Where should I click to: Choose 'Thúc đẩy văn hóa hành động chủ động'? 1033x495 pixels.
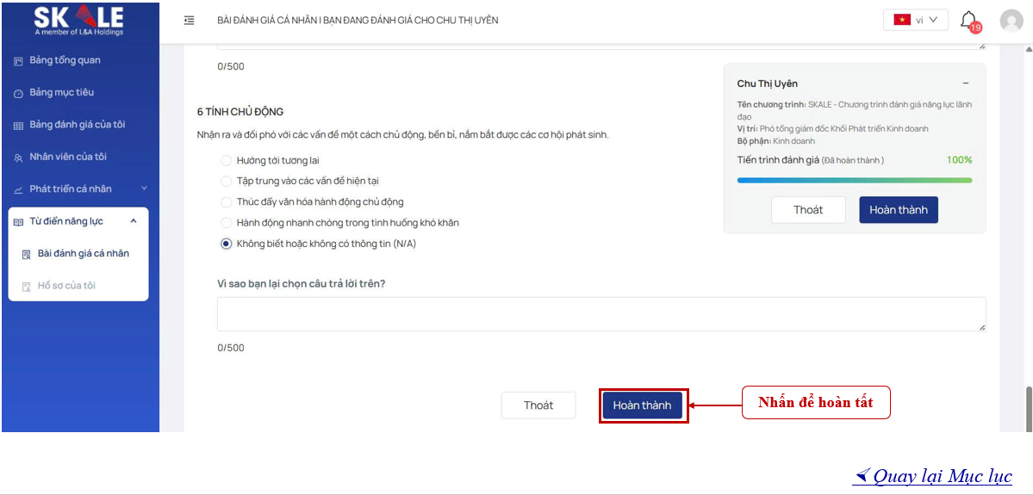coord(227,202)
